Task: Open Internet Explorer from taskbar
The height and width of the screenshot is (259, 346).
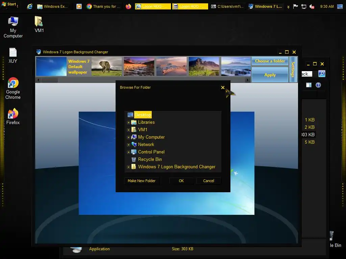Action: coord(30,6)
